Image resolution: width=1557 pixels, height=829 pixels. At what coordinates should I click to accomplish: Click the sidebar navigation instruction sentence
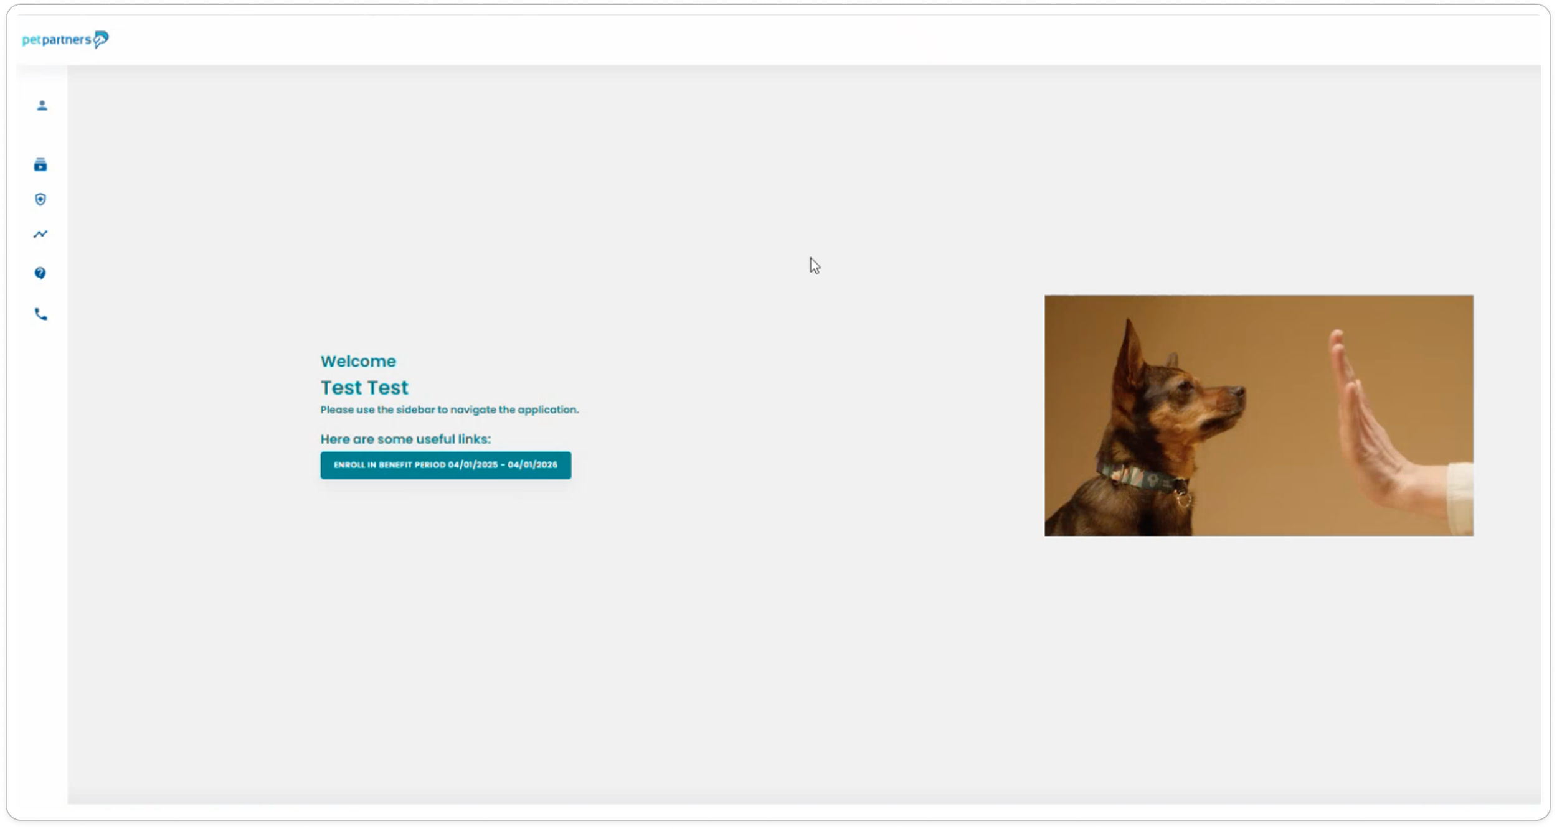click(449, 410)
